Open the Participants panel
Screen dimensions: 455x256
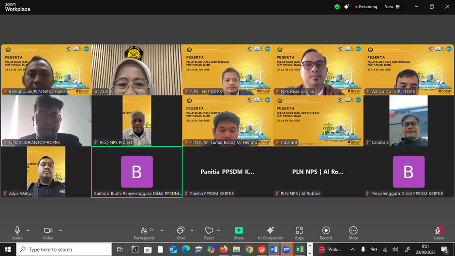click(144, 233)
